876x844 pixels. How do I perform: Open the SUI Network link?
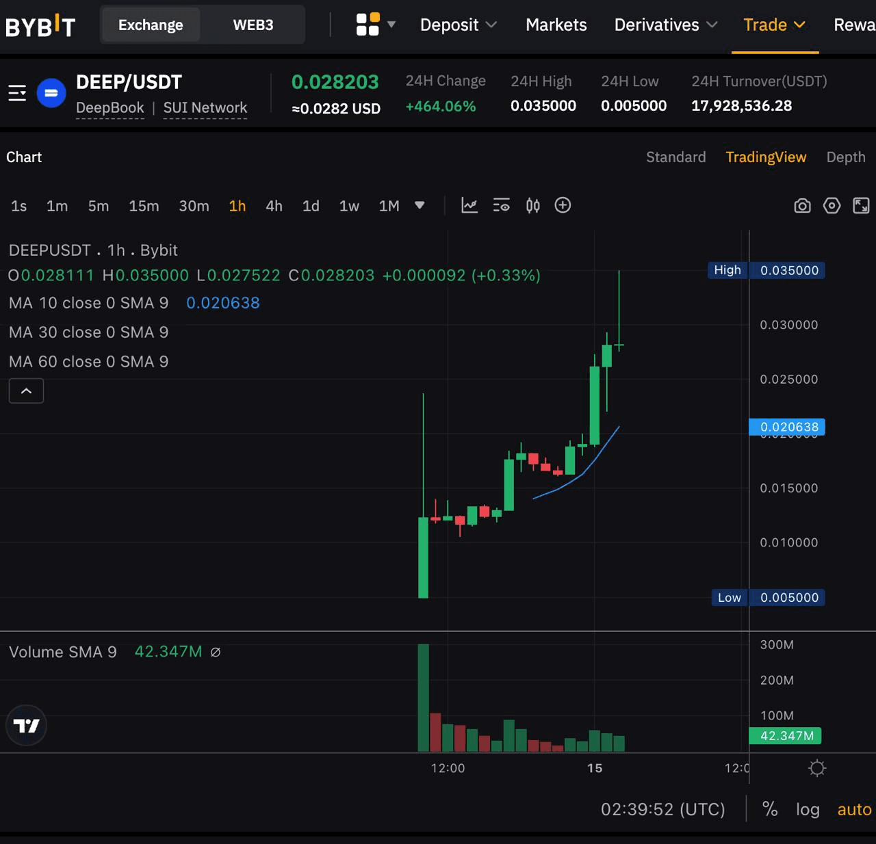(205, 108)
